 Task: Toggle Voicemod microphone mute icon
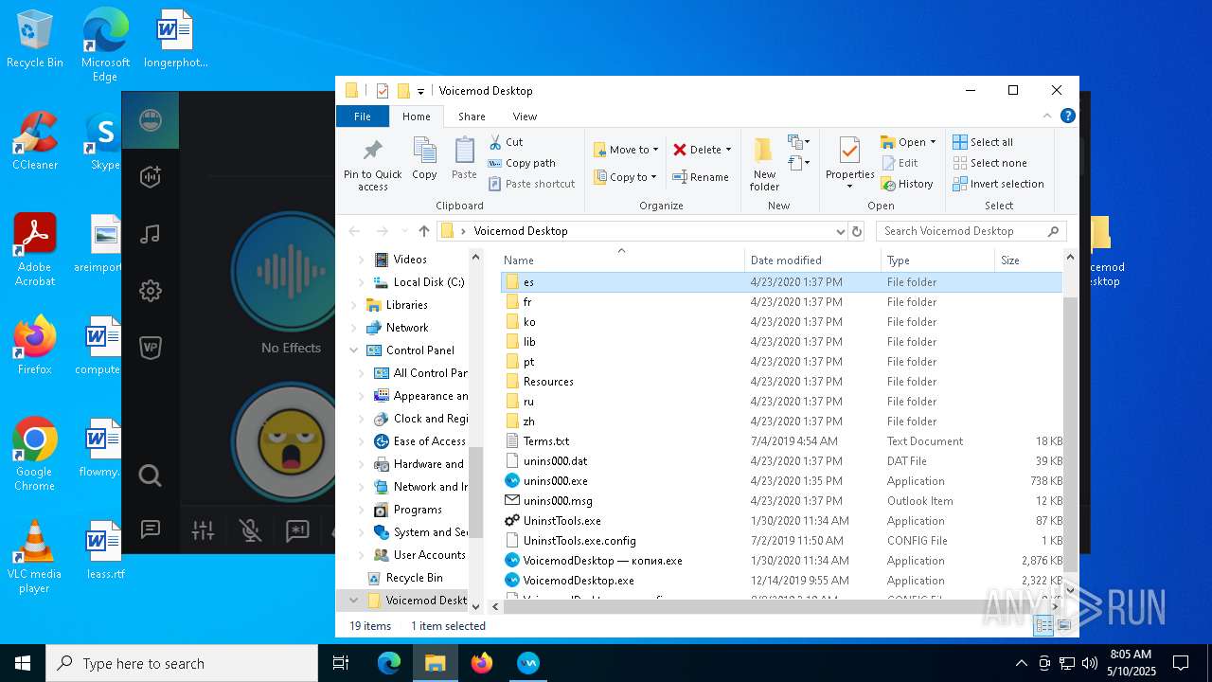click(x=250, y=530)
